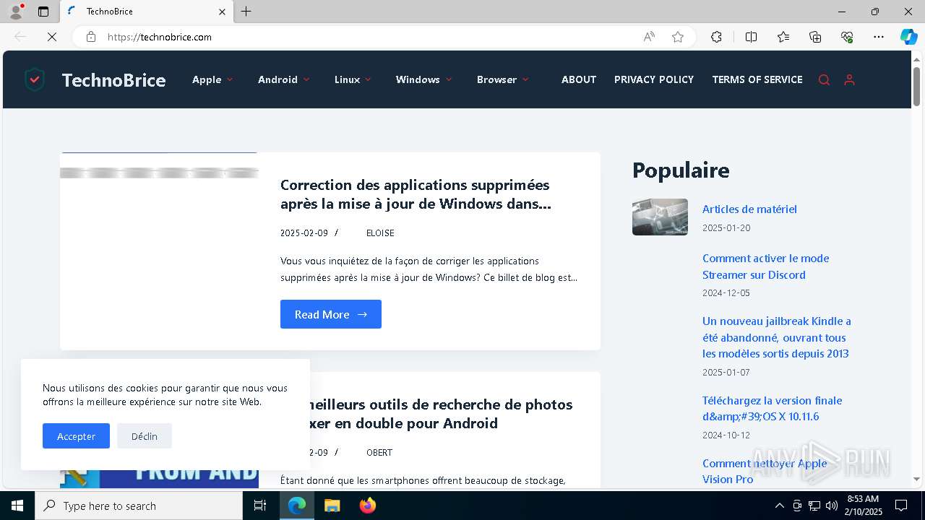Click the page vertical scrollbar thumb
Image resolution: width=925 pixels, height=520 pixels.
917,87
